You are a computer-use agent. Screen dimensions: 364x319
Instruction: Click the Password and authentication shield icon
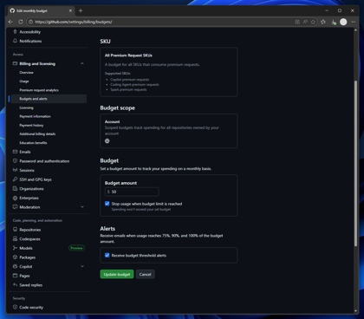point(15,161)
